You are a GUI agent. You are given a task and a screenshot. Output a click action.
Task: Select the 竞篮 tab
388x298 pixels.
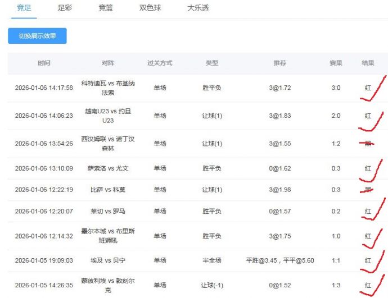tap(106, 8)
